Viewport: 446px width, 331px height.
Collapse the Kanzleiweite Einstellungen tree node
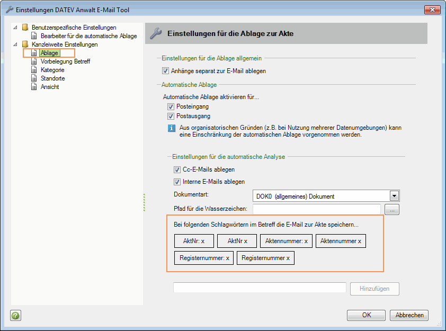point(15,44)
